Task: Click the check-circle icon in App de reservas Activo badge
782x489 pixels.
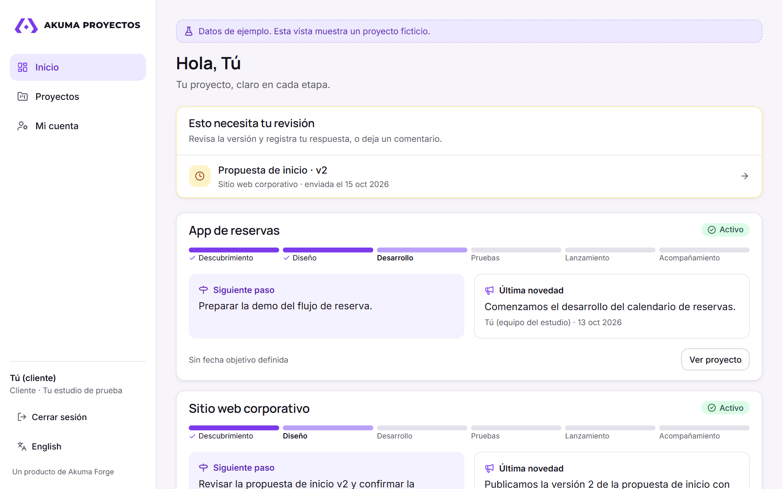Action: 712,230
